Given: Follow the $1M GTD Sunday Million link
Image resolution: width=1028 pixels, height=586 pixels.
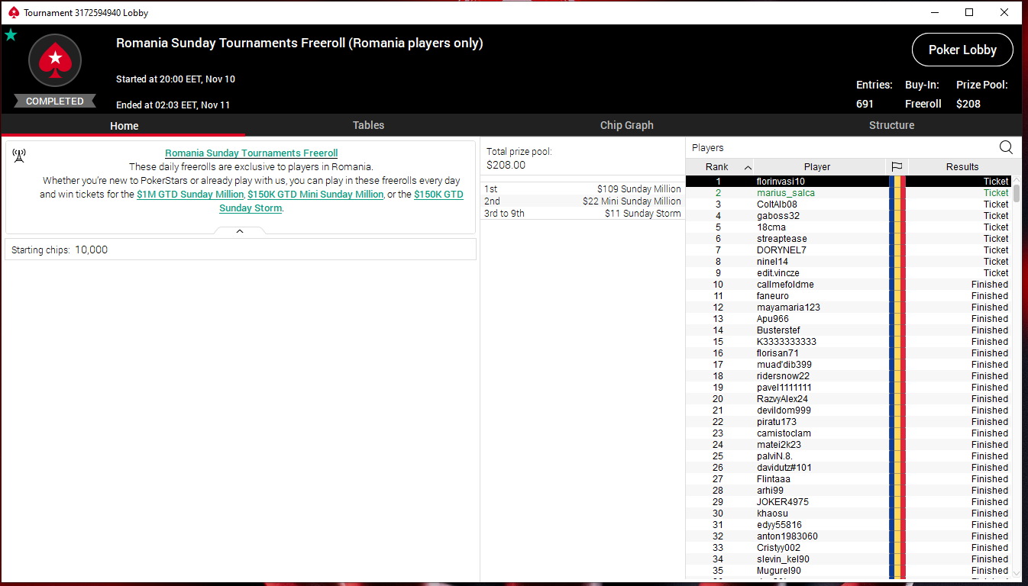Looking at the screenshot, I should coord(190,195).
